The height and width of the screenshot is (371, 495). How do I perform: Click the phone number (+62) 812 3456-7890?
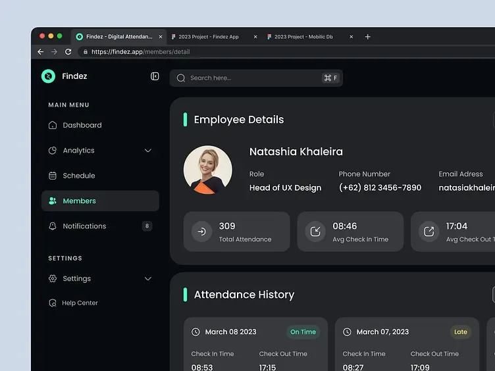380,187
